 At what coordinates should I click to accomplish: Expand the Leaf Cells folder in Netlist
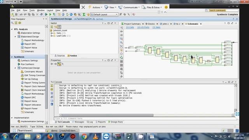pyautogui.click(x=51, y=36)
